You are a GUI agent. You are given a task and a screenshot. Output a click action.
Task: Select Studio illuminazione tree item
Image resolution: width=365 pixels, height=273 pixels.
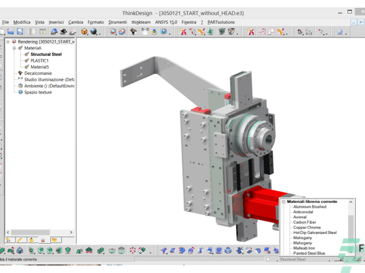pos(49,79)
